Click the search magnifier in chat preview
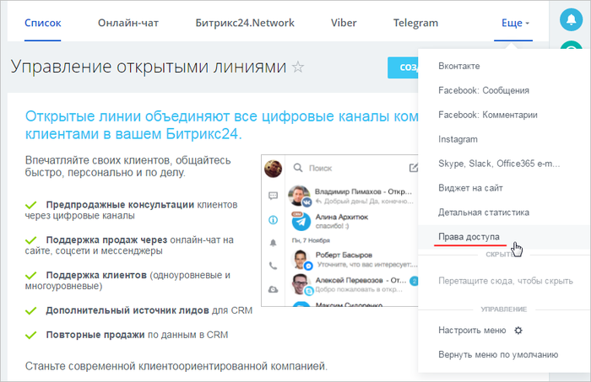 [x=298, y=168]
